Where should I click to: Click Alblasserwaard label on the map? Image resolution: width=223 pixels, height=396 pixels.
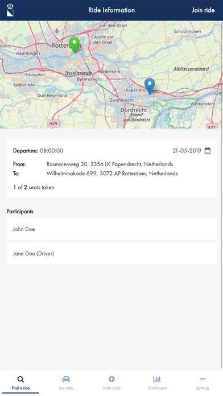[191, 69]
